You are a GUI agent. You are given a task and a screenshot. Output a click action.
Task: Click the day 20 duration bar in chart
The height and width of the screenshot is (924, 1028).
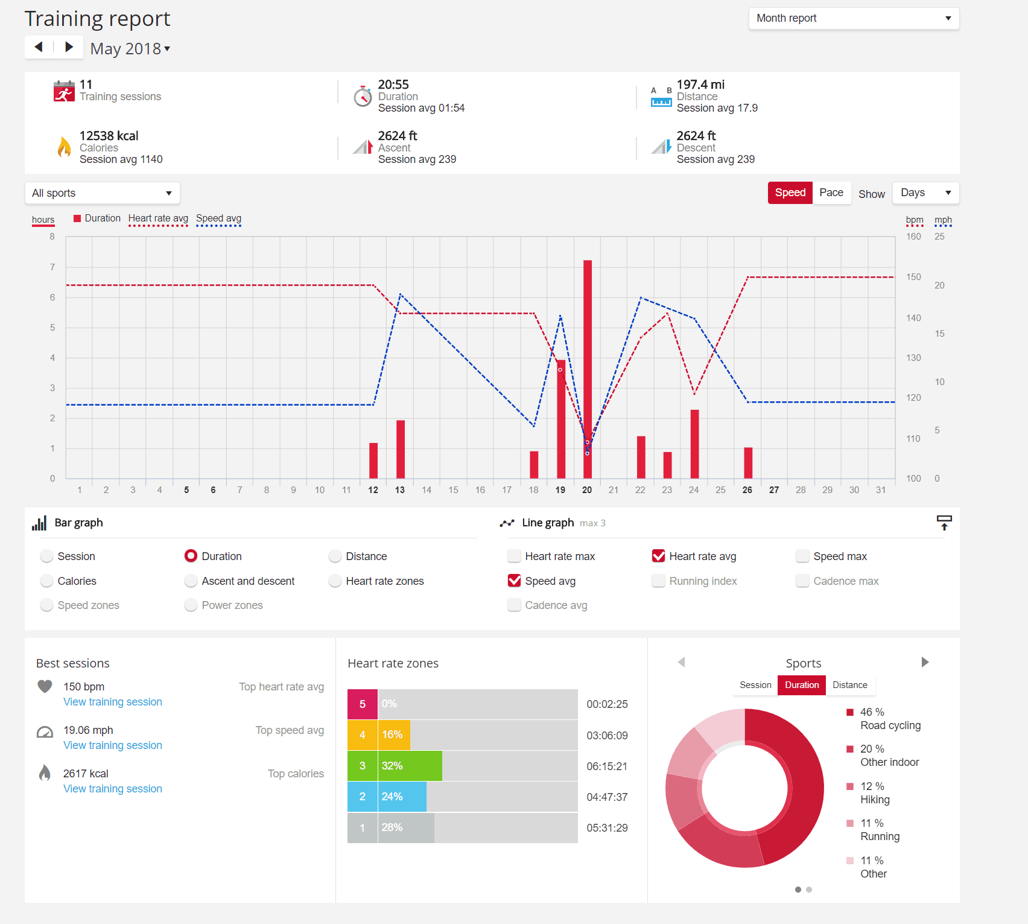click(588, 368)
